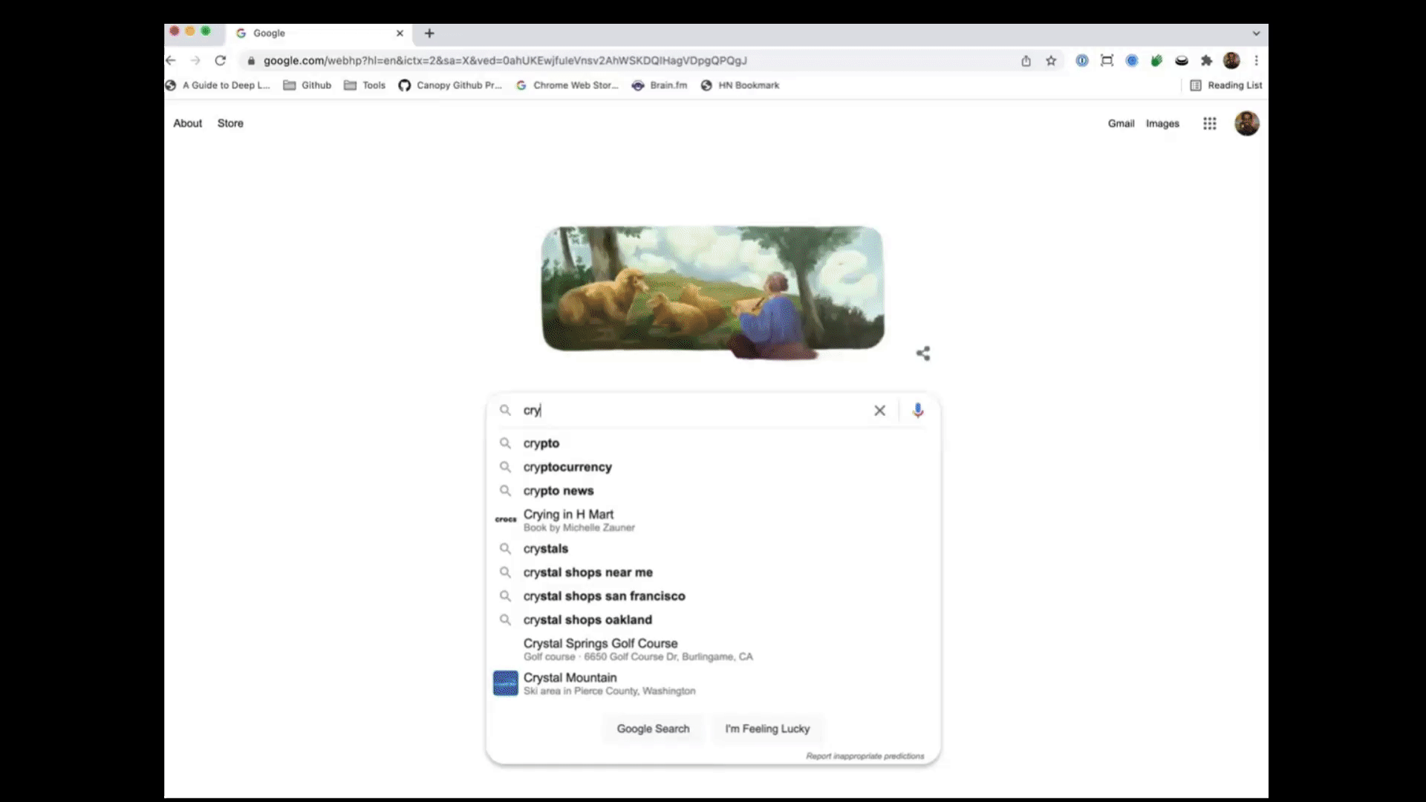Click in the search box with 'cry'
This screenshot has width=1426, height=802.
pyautogui.click(x=694, y=411)
